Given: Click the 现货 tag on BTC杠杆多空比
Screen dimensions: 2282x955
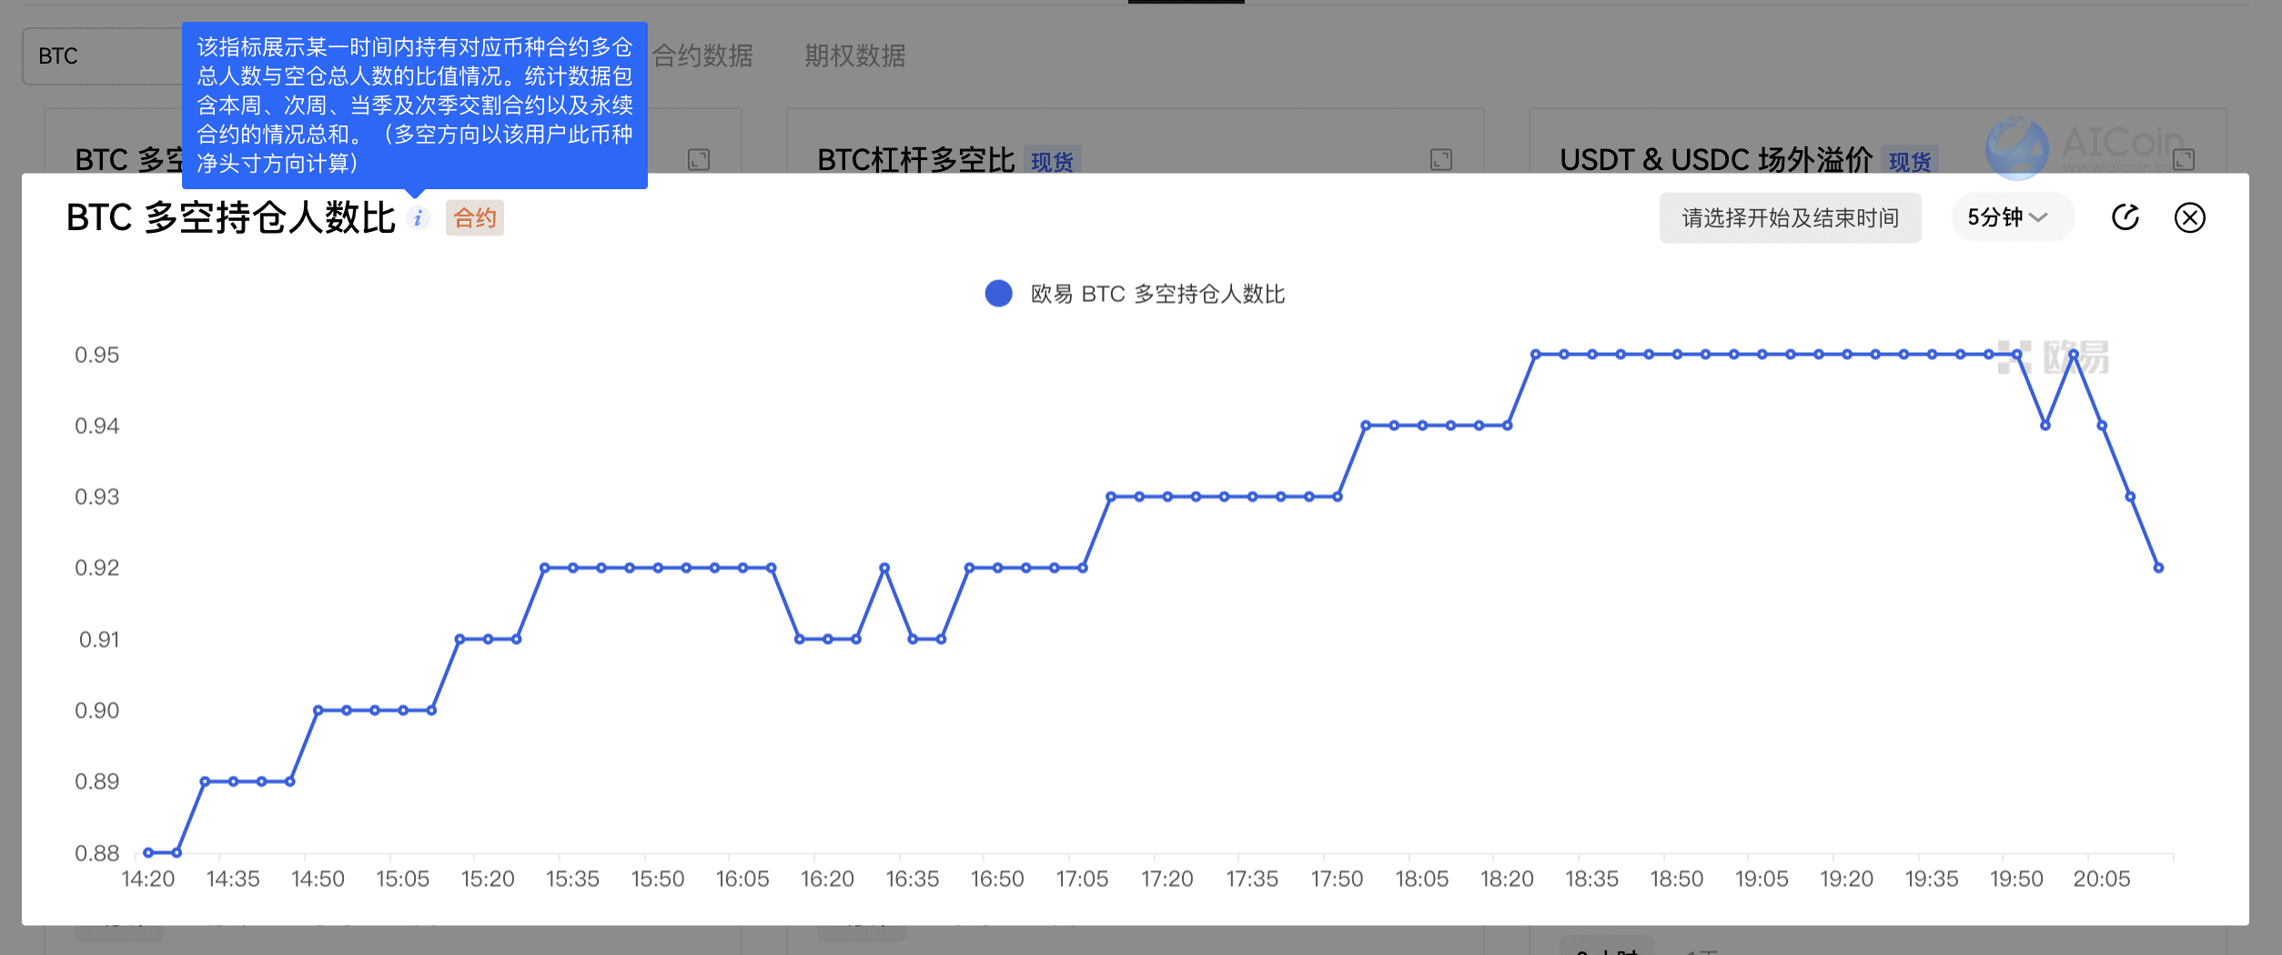Looking at the screenshot, I should pyautogui.click(x=1052, y=161).
